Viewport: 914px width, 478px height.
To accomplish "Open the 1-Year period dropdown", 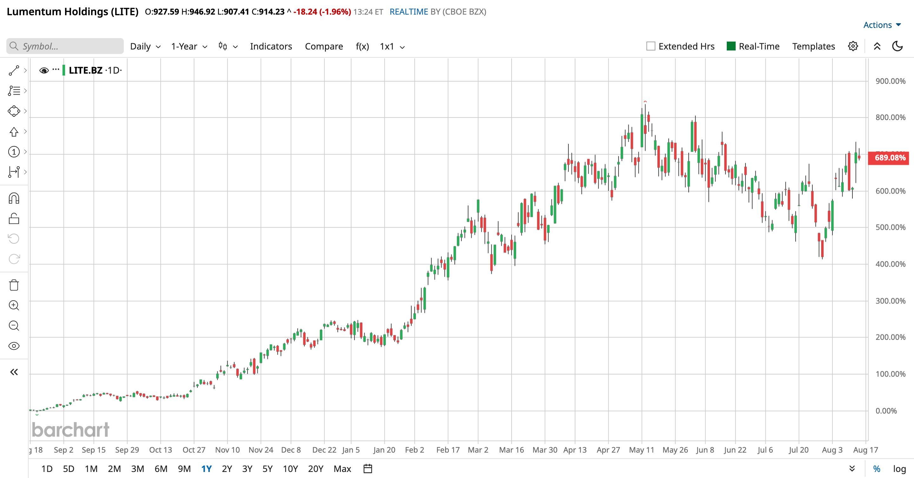I will point(189,46).
